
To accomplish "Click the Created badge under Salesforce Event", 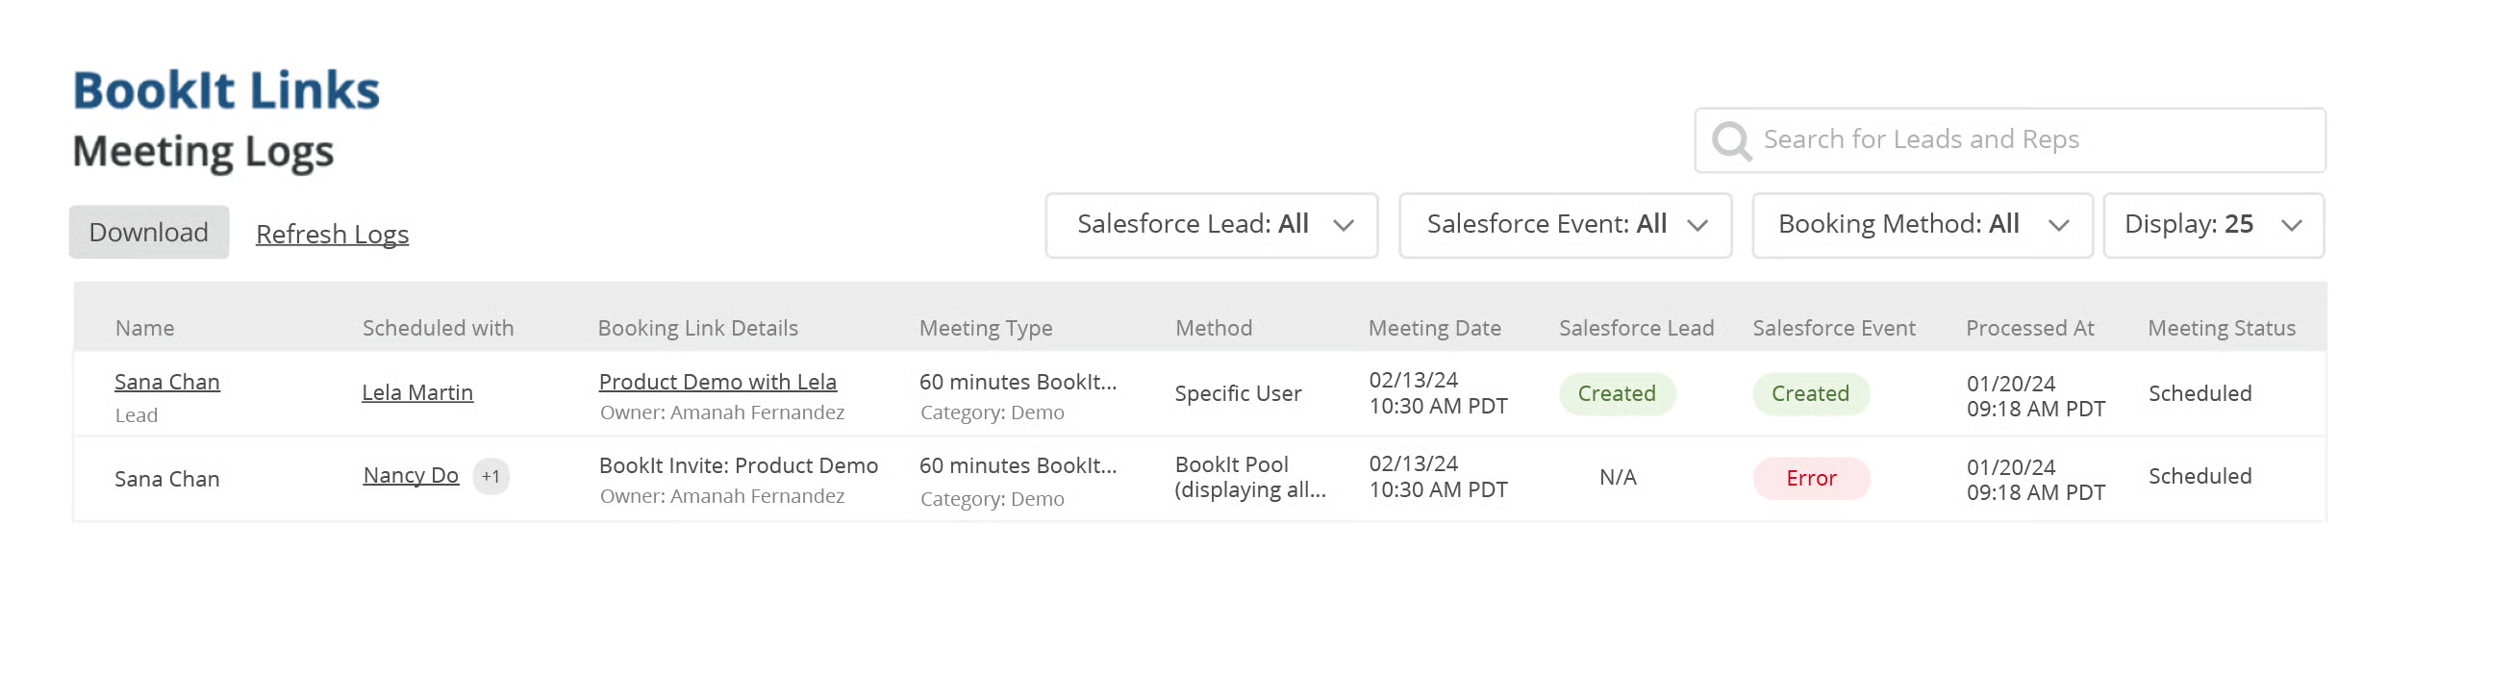I will click(1810, 394).
